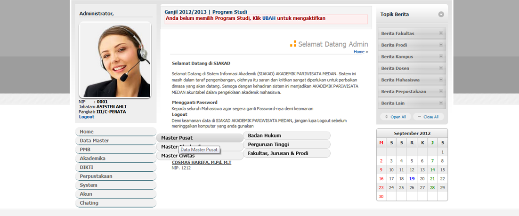Open the System sidebar menu
Image resolution: width=519 pixels, height=216 pixels.
[115, 185]
